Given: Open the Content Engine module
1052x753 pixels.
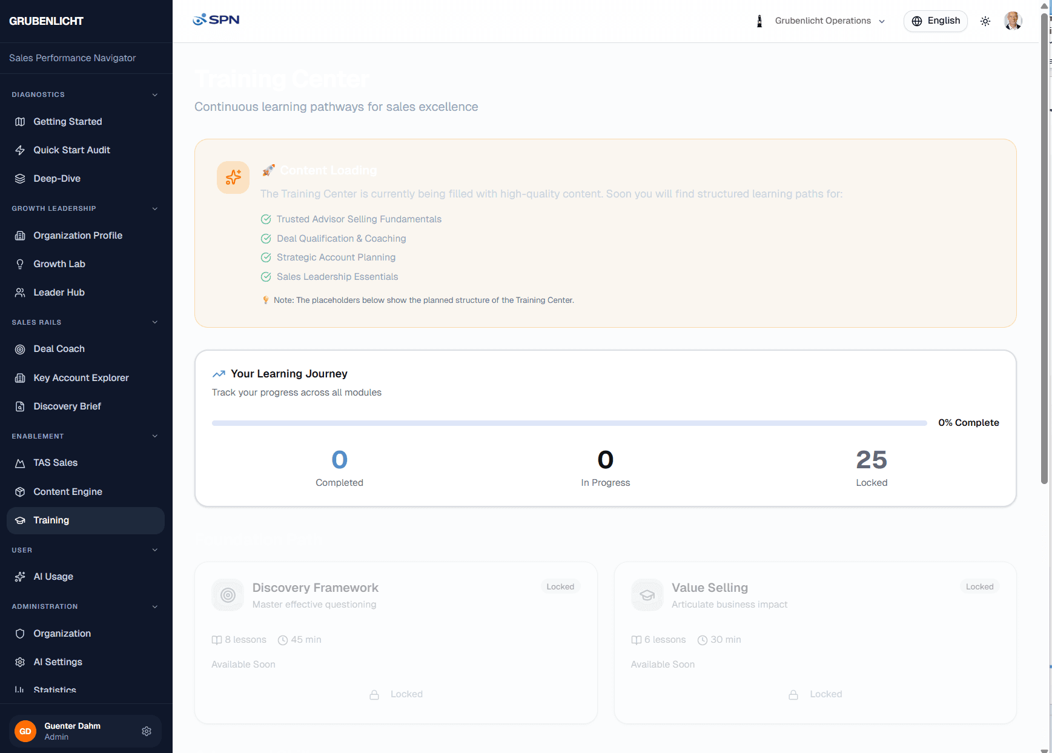Looking at the screenshot, I should [x=67, y=491].
